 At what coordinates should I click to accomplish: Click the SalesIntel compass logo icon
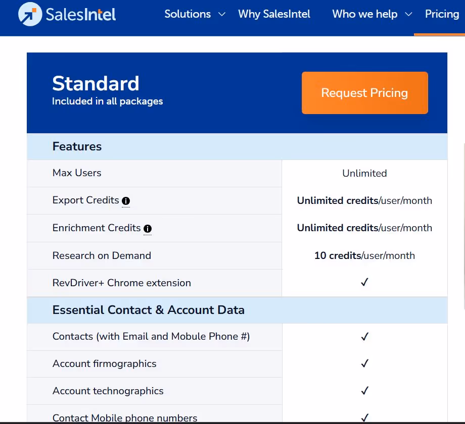coord(29,14)
